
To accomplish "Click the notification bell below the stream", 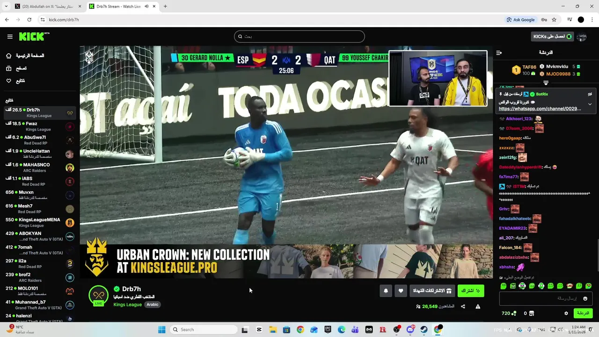I will click(x=386, y=291).
